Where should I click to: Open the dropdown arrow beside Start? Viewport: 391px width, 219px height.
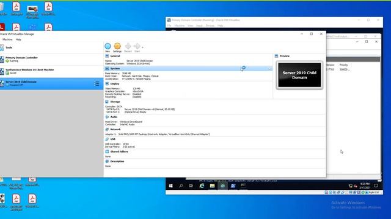142,47
